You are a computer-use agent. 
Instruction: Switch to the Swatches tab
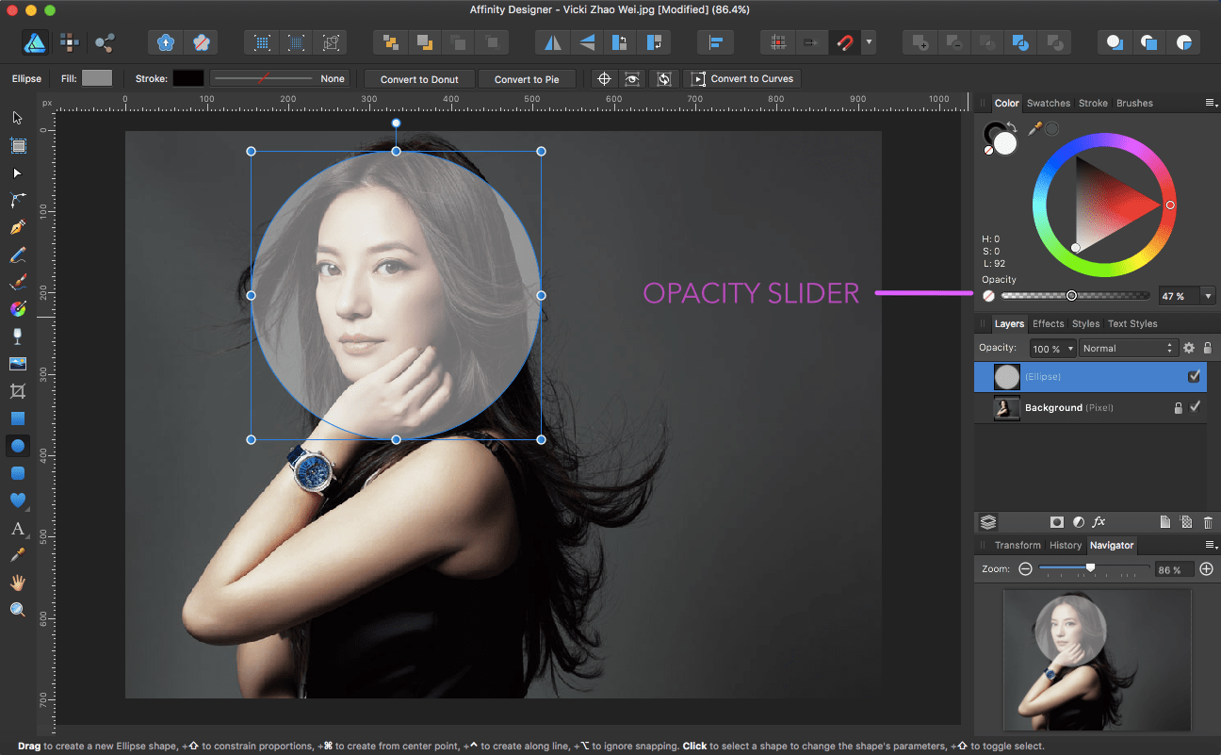[x=1048, y=103]
